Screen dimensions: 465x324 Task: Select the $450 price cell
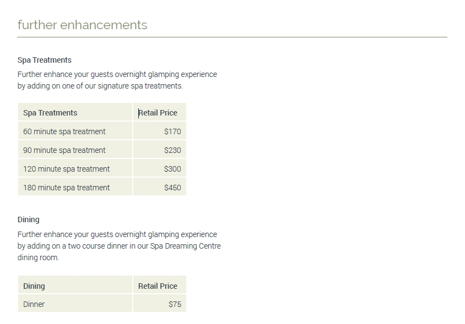172,188
